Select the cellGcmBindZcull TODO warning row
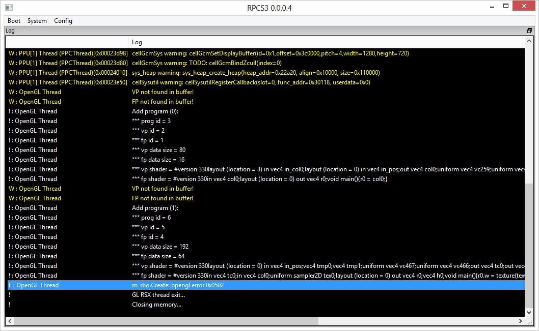 (x=266, y=63)
